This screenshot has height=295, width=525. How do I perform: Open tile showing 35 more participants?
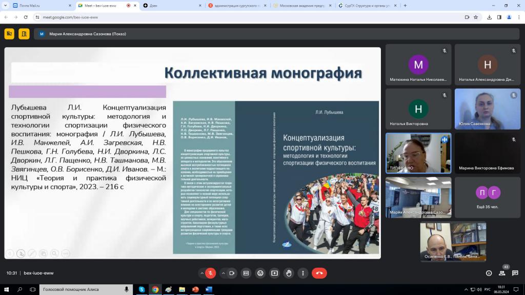point(487,197)
